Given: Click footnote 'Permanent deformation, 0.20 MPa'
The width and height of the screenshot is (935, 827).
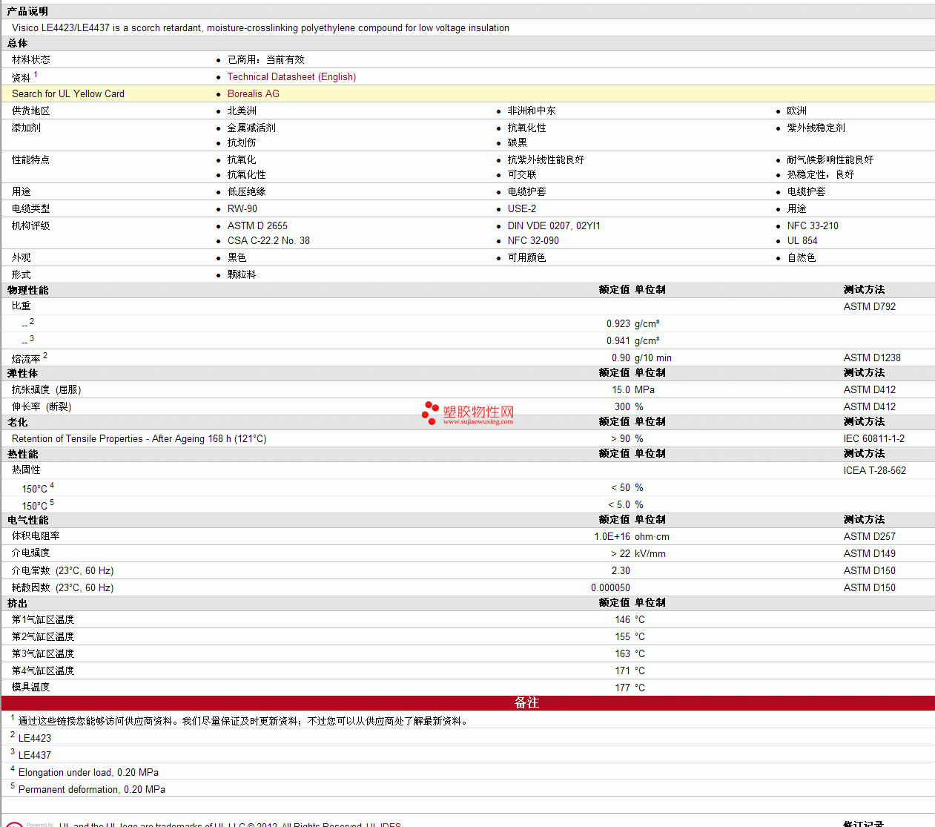Looking at the screenshot, I should coord(92,790).
